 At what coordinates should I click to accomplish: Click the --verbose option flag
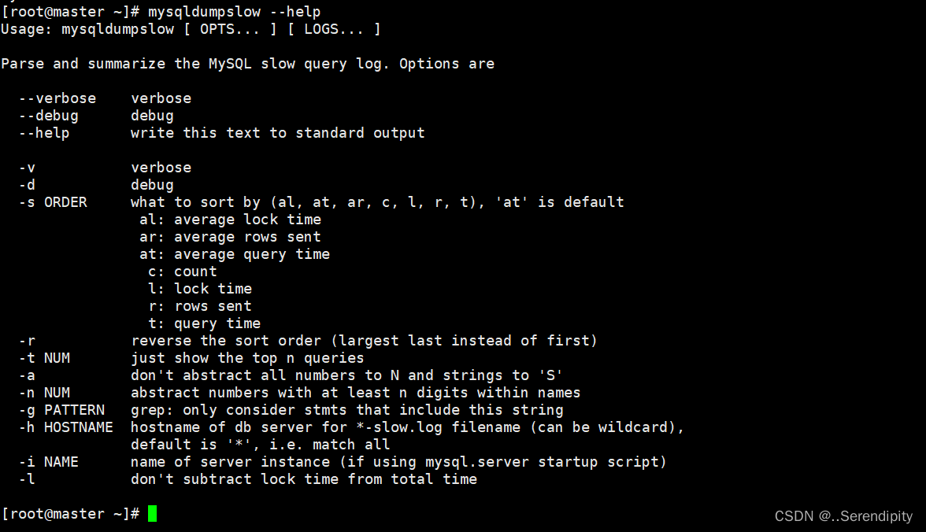click(x=57, y=98)
